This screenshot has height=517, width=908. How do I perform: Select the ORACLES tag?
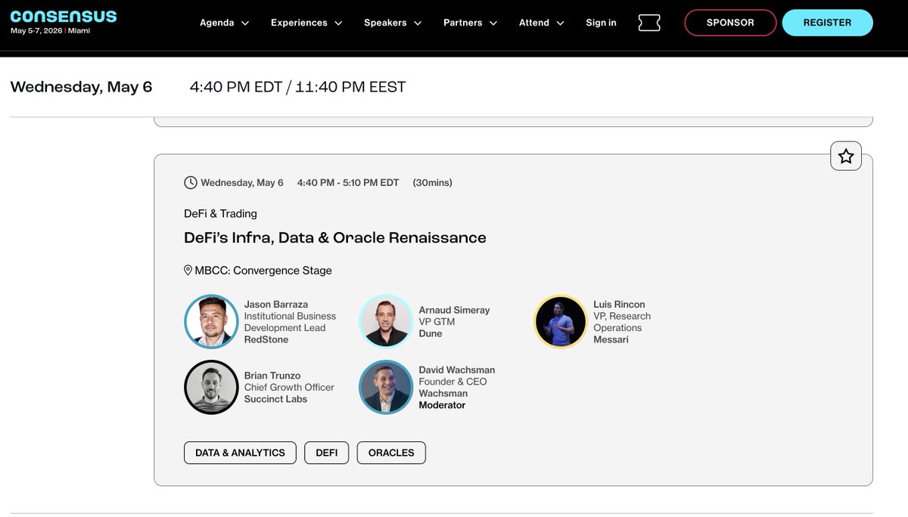tap(391, 453)
